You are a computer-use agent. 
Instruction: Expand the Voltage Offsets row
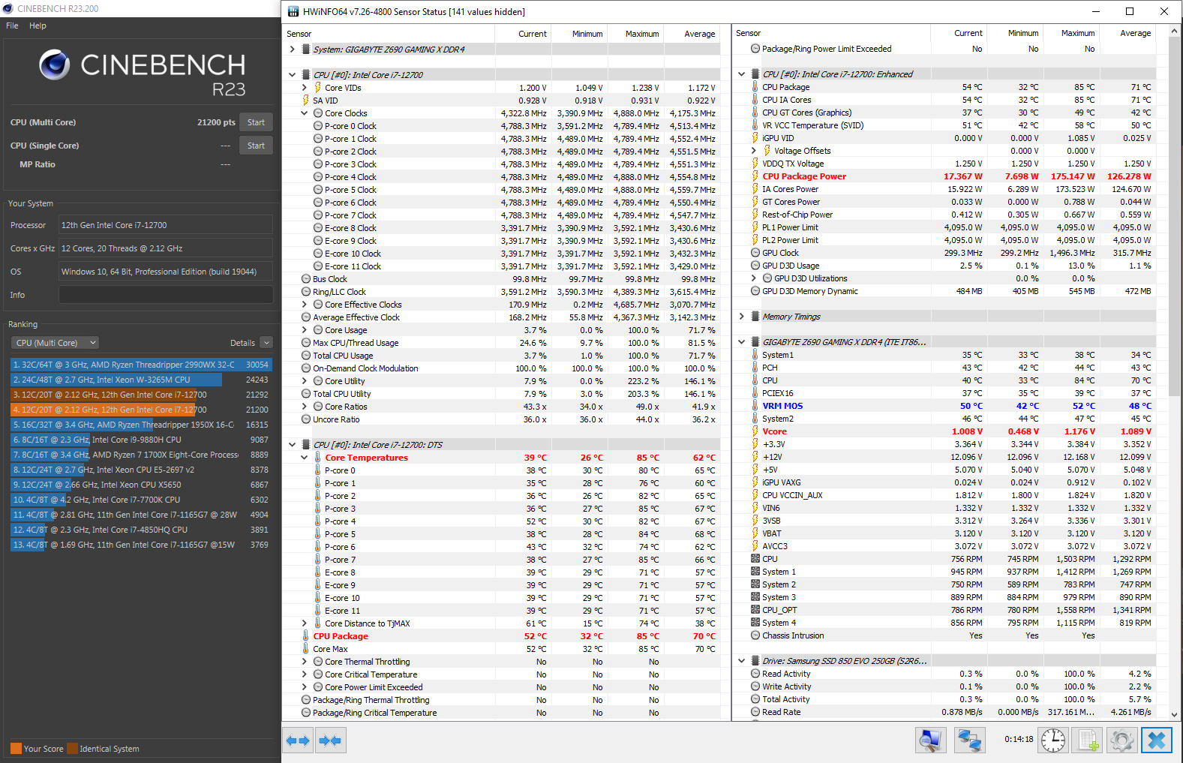point(753,151)
